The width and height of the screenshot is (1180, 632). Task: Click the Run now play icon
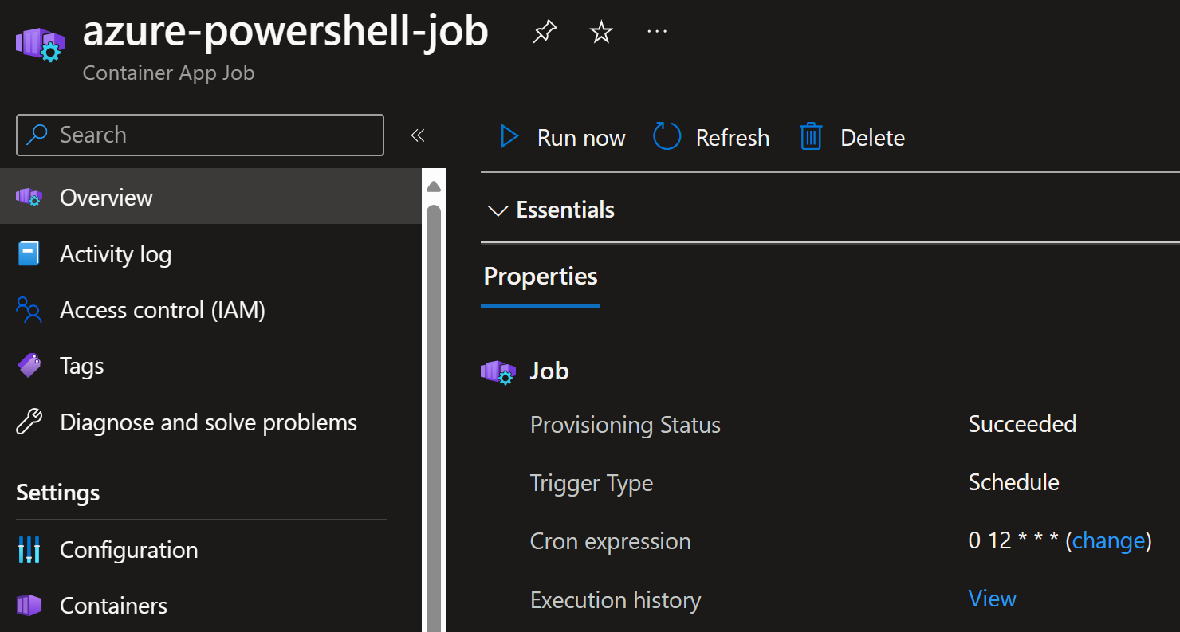(x=509, y=137)
